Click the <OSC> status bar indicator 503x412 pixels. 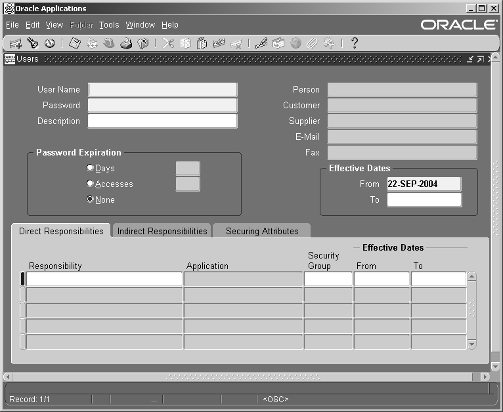(x=276, y=399)
